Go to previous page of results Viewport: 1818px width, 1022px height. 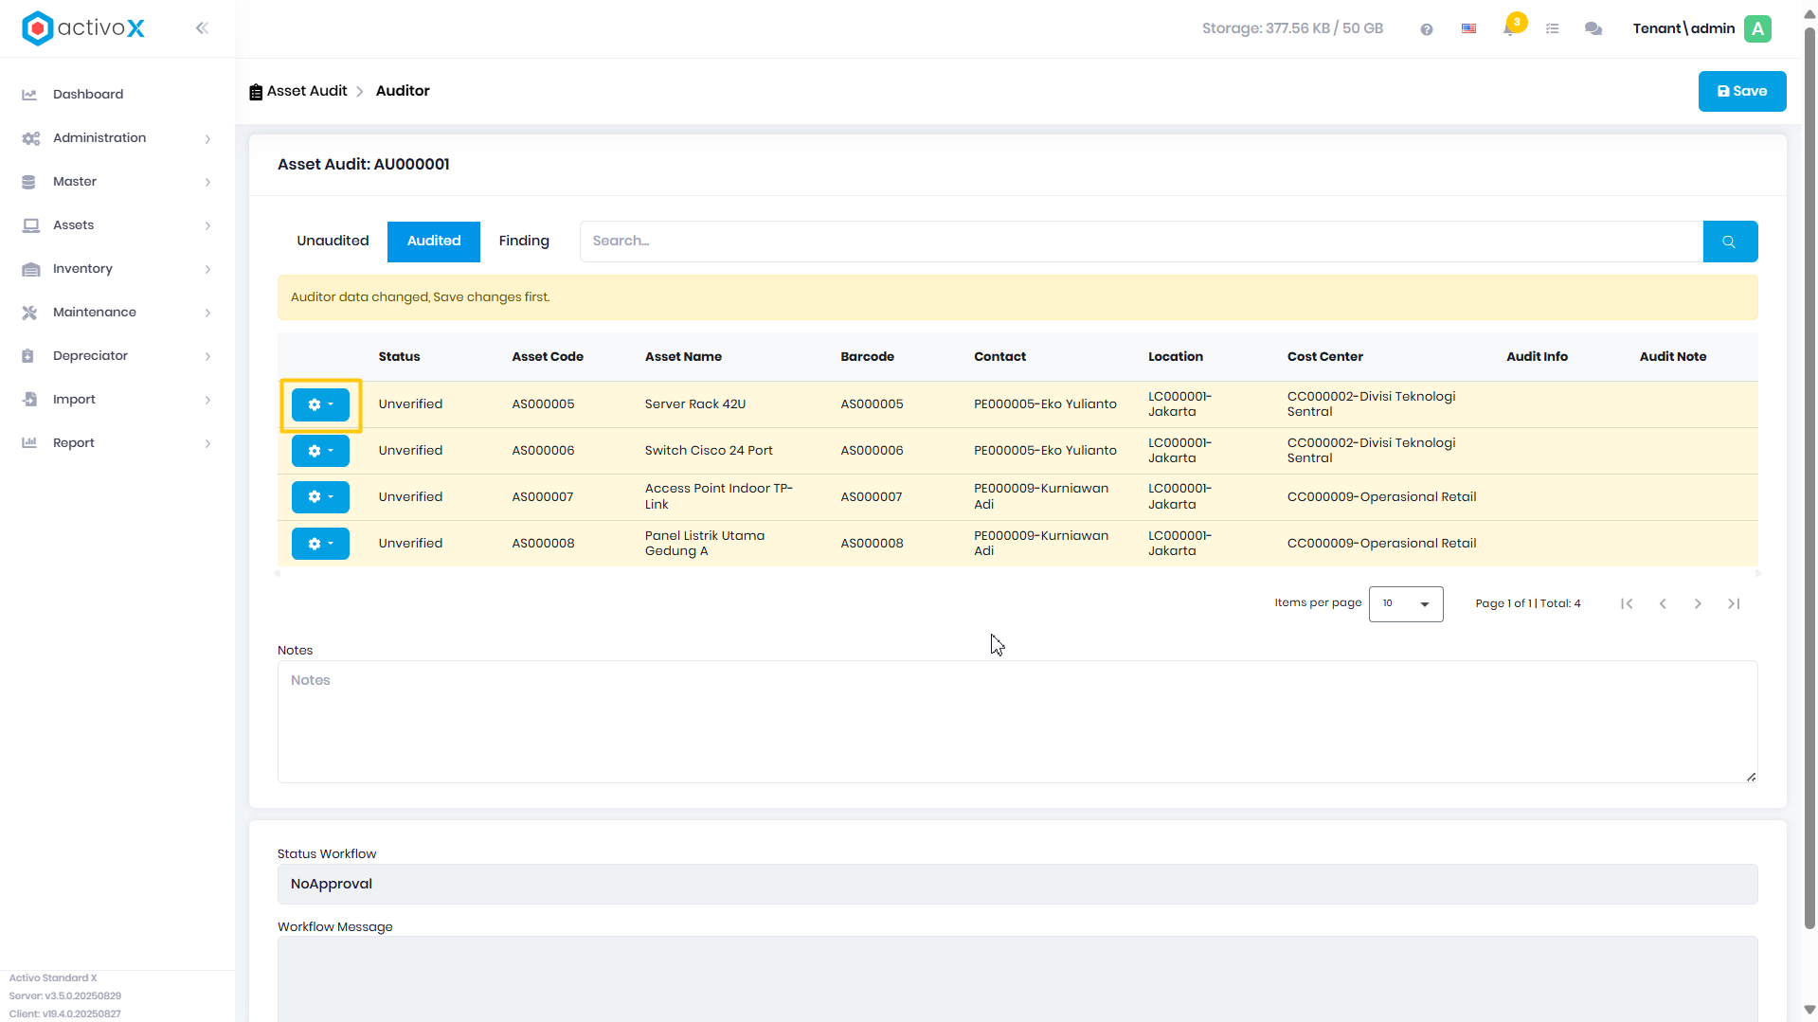(x=1663, y=604)
